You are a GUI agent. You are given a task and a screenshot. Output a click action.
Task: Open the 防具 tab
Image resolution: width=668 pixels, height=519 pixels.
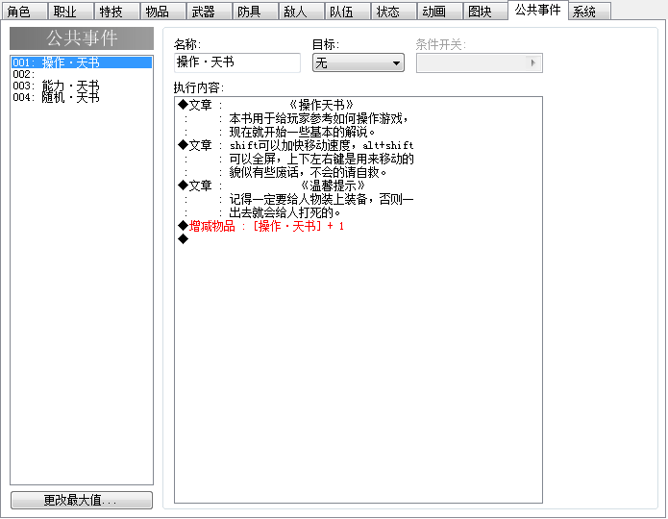(x=256, y=12)
